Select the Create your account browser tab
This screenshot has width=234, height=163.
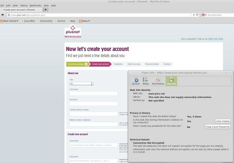[x=21, y=10]
